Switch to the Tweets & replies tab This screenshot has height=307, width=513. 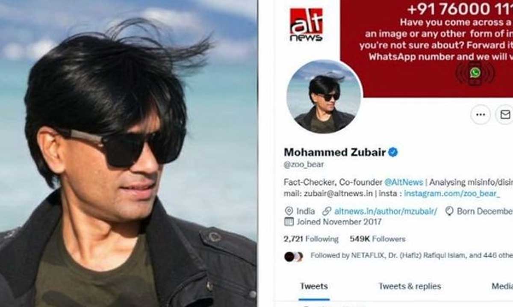[x=410, y=286]
